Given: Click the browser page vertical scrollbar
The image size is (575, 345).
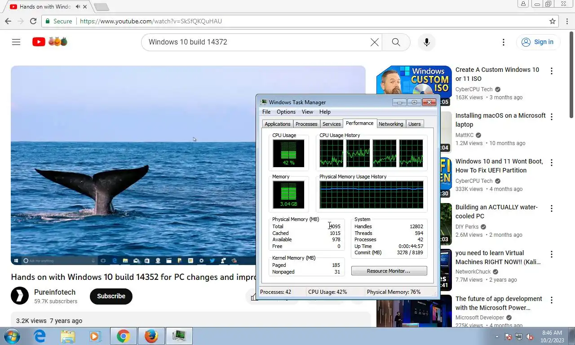Looking at the screenshot, I should pos(571,74).
